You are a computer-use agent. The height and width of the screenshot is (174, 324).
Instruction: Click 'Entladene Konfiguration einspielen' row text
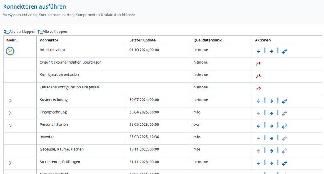[69, 87]
